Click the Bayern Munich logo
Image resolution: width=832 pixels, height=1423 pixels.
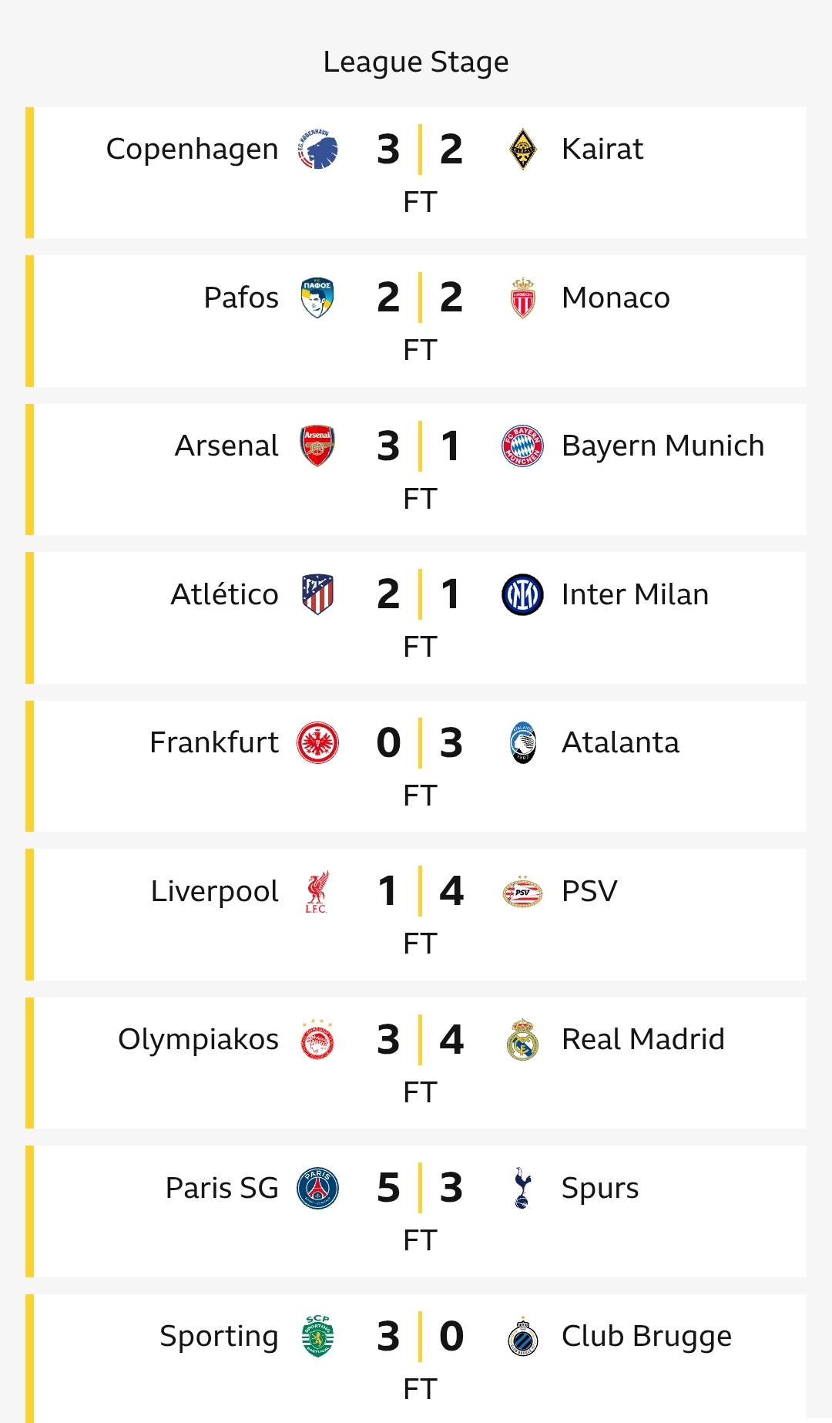click(x=522, y=446)
